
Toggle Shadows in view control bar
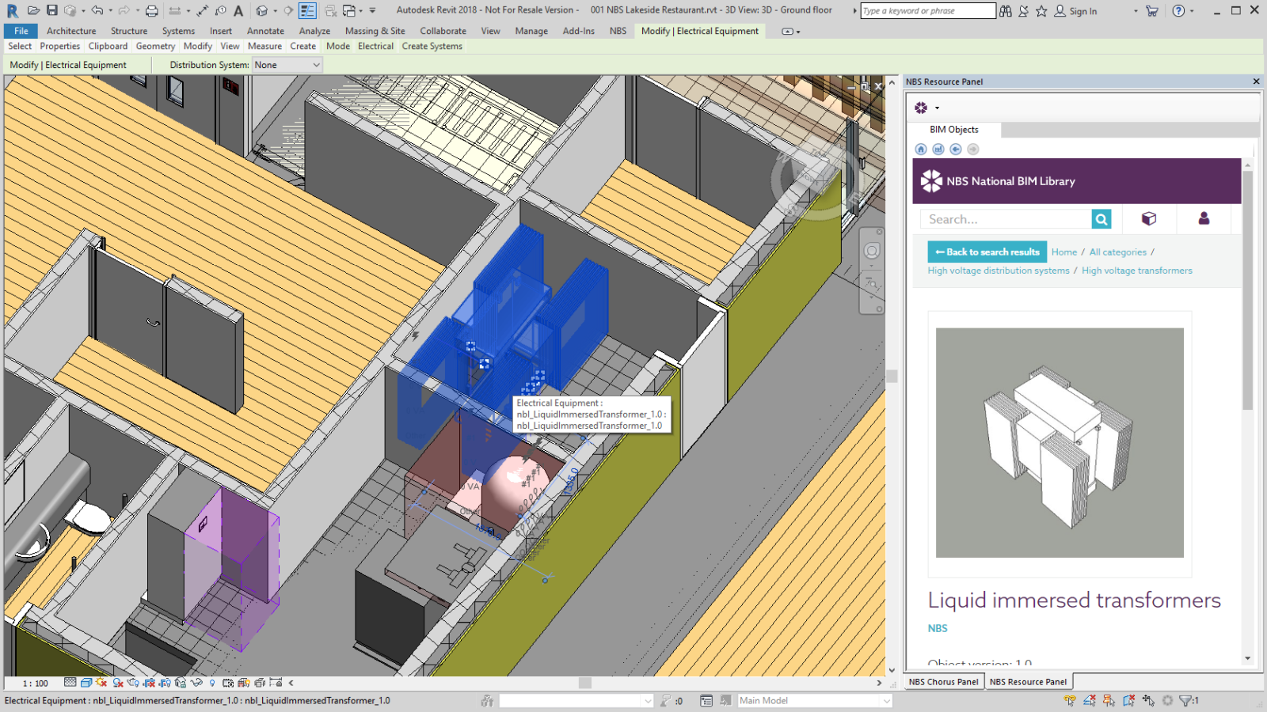point(118,682)
